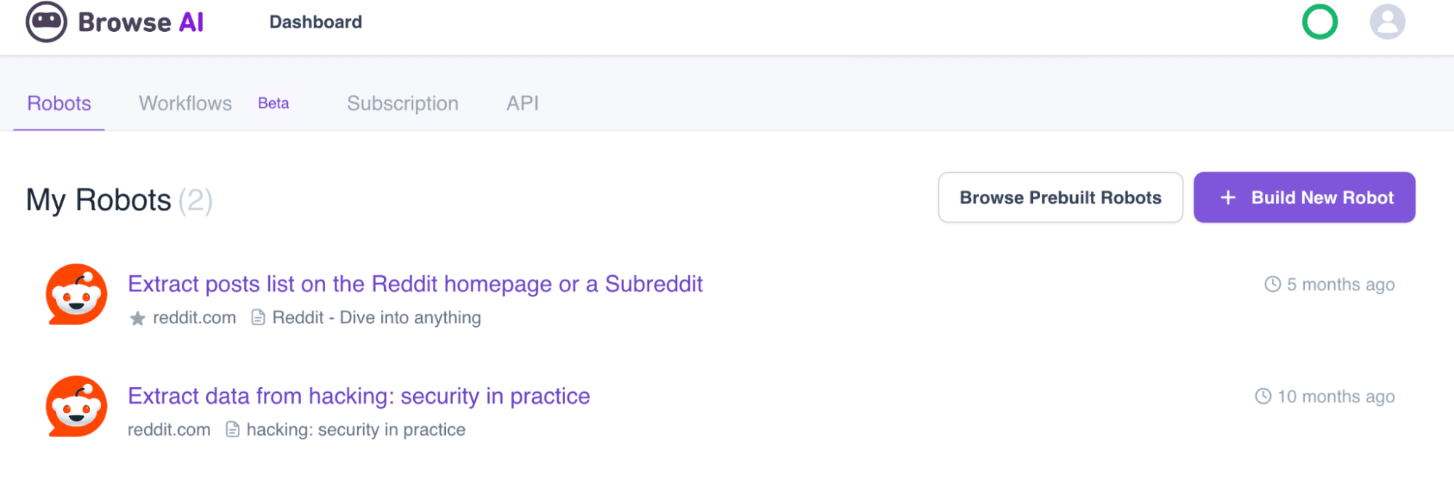Click the Browse AI robot logo
This screenshot has height=480, width=1454.
point(45,22)
